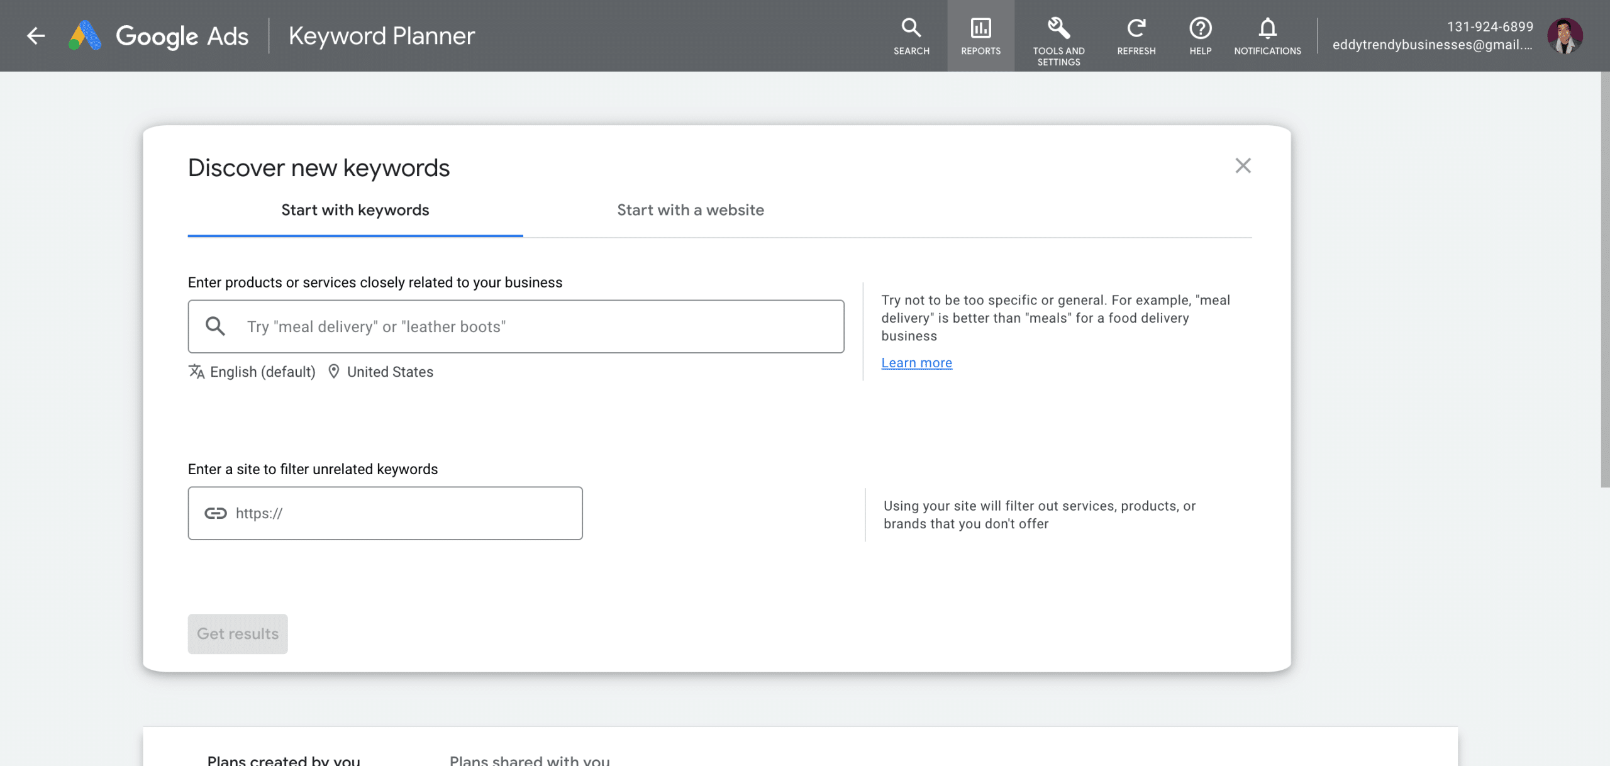
Task: Click the Reports icon
Action: pyautogui.click(x=980, y=36)
